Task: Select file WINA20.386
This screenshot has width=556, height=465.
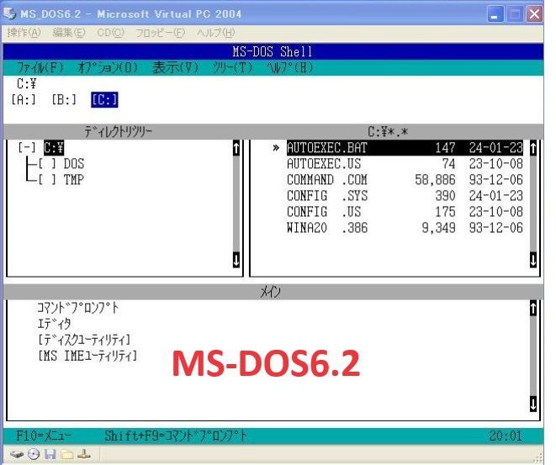Action: coord(405,228)
